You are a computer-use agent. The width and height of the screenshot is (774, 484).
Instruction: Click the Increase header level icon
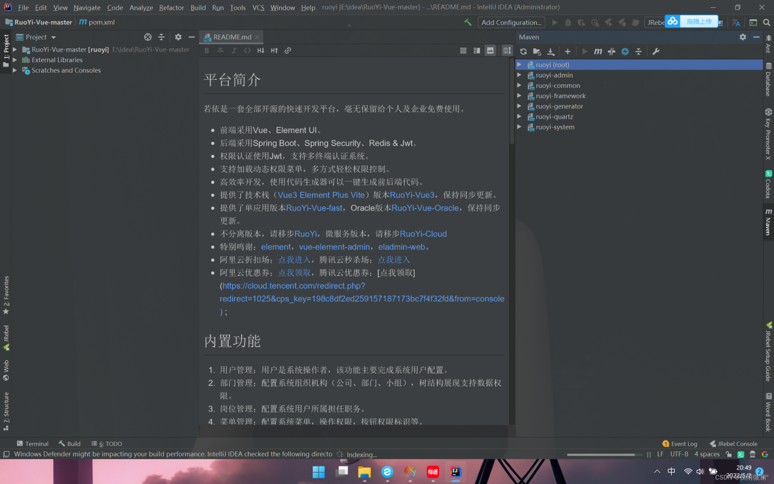point(275,51)
